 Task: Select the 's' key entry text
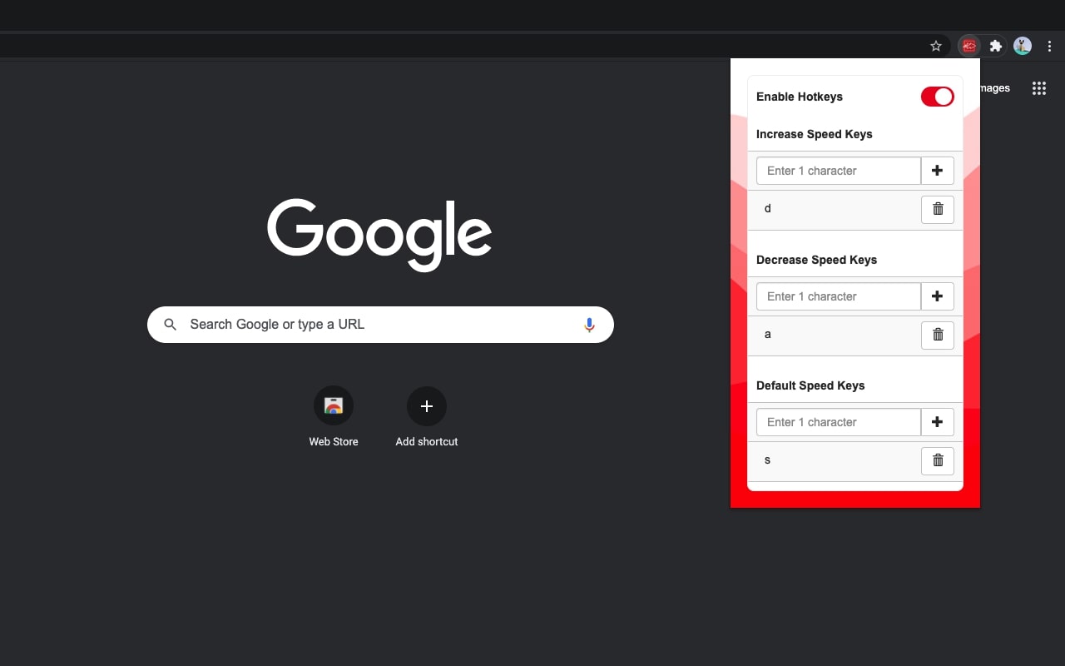tap(767, 460)
